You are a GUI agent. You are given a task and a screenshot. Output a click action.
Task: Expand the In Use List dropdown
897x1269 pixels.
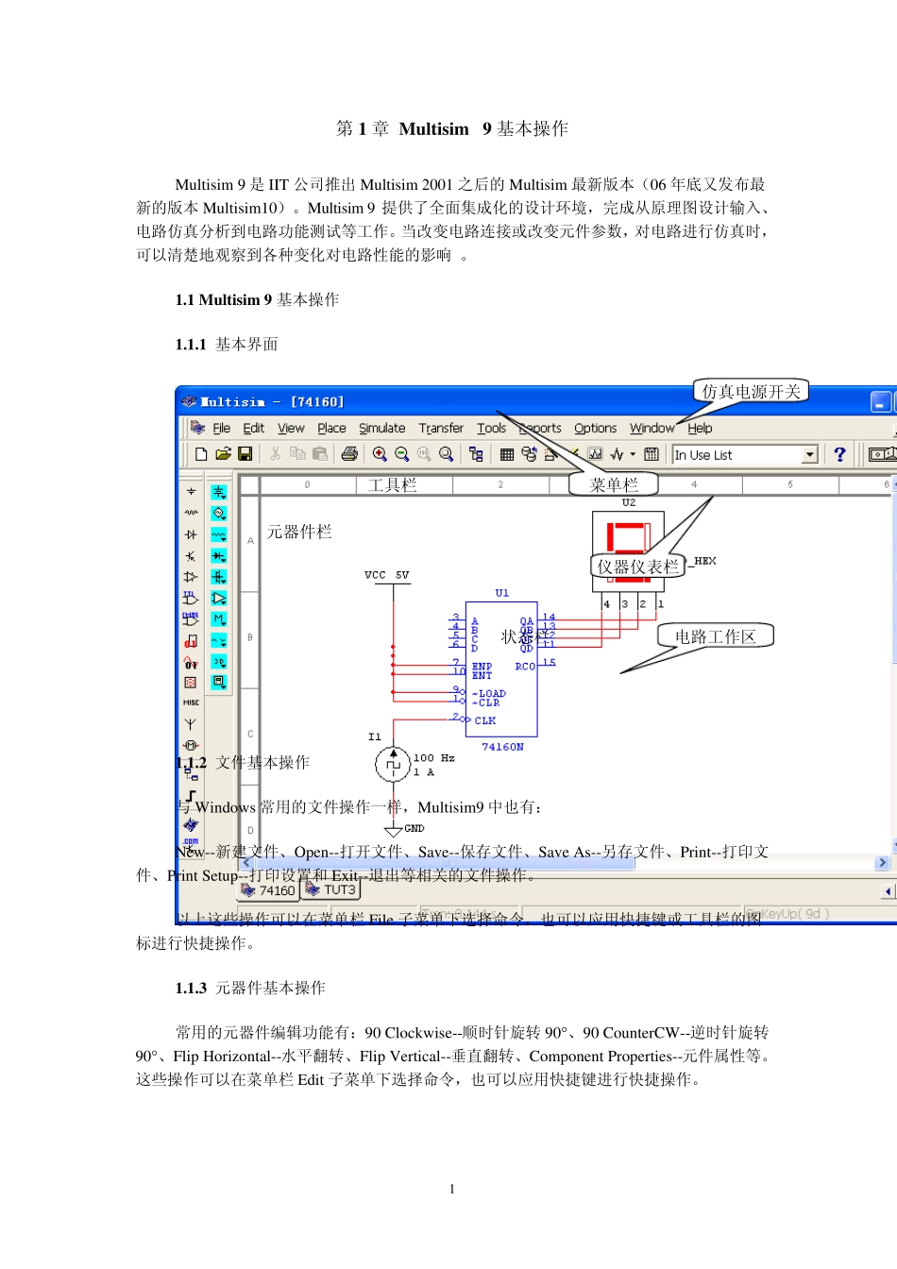[x=809, y=455]
